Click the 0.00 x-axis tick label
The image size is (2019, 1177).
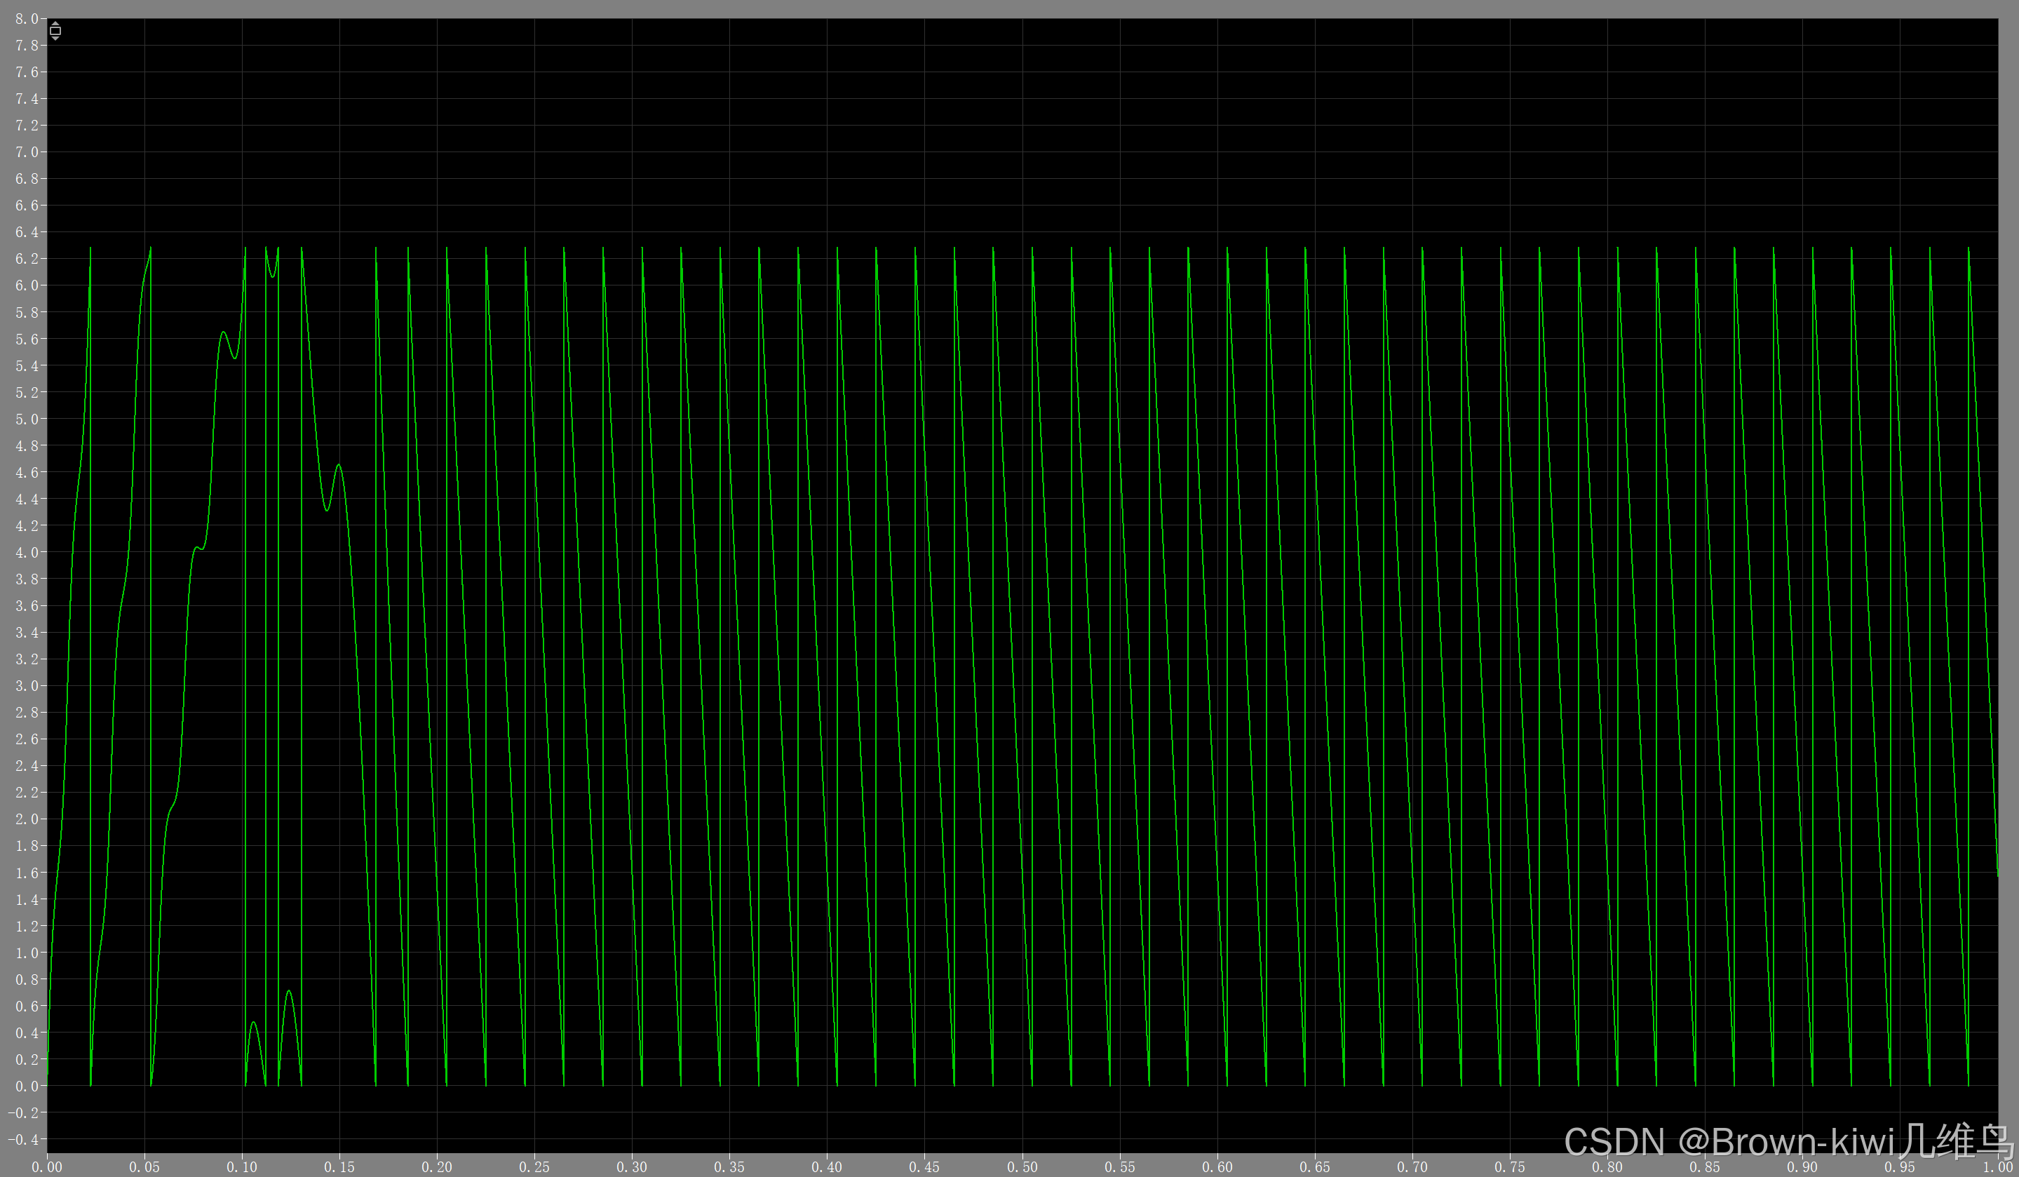46,1166
